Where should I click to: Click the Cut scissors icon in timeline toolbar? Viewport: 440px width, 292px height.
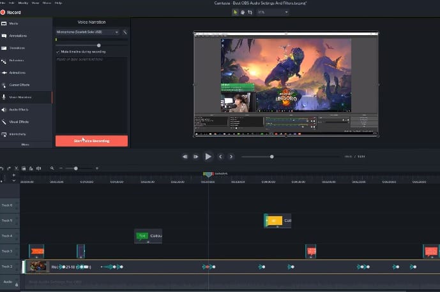pyautogui.click(x=16, y=168)
